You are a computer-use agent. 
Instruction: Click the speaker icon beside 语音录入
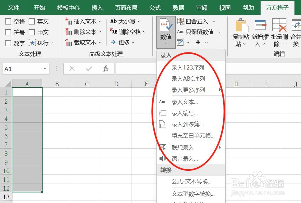click(163, 159)
